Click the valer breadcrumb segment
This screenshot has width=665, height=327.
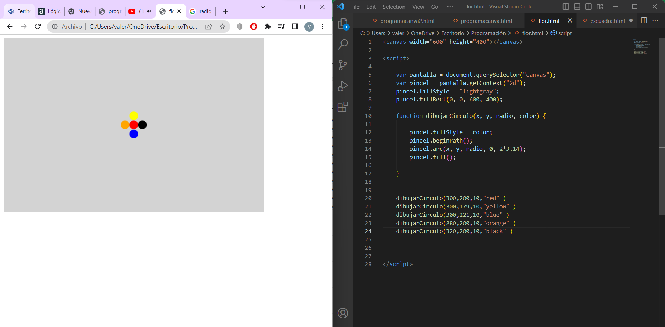(398, 33)
